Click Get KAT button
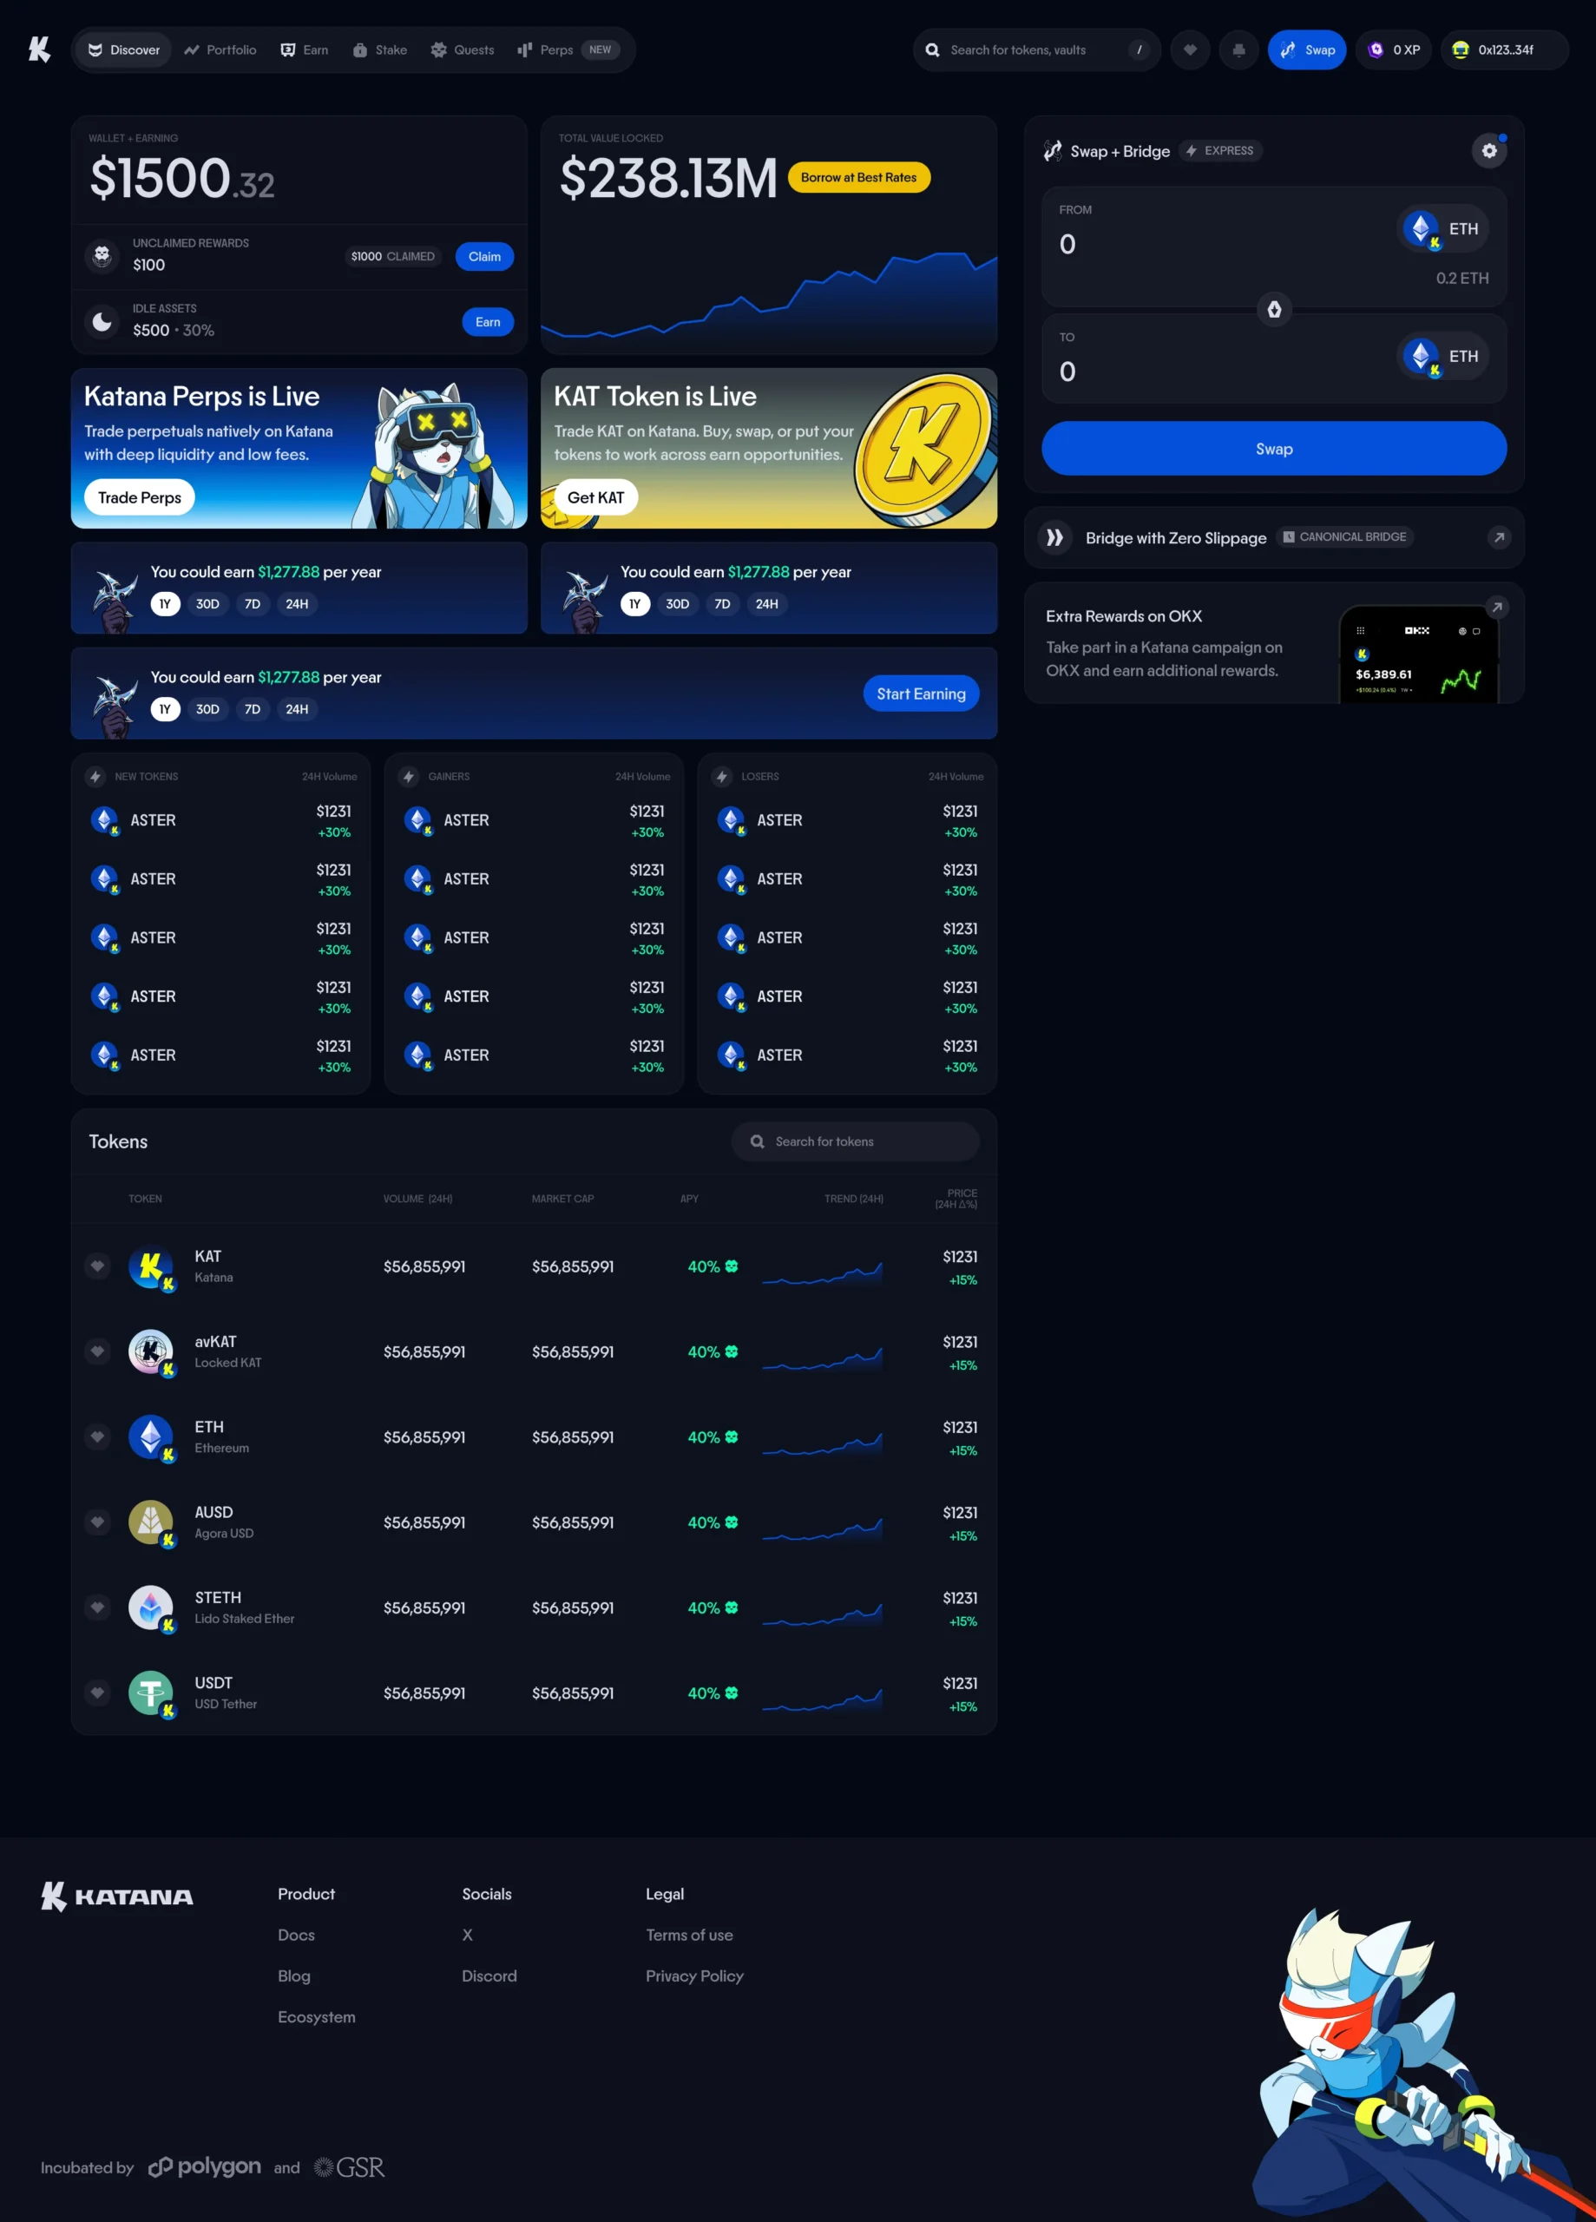 click(595, 497)
